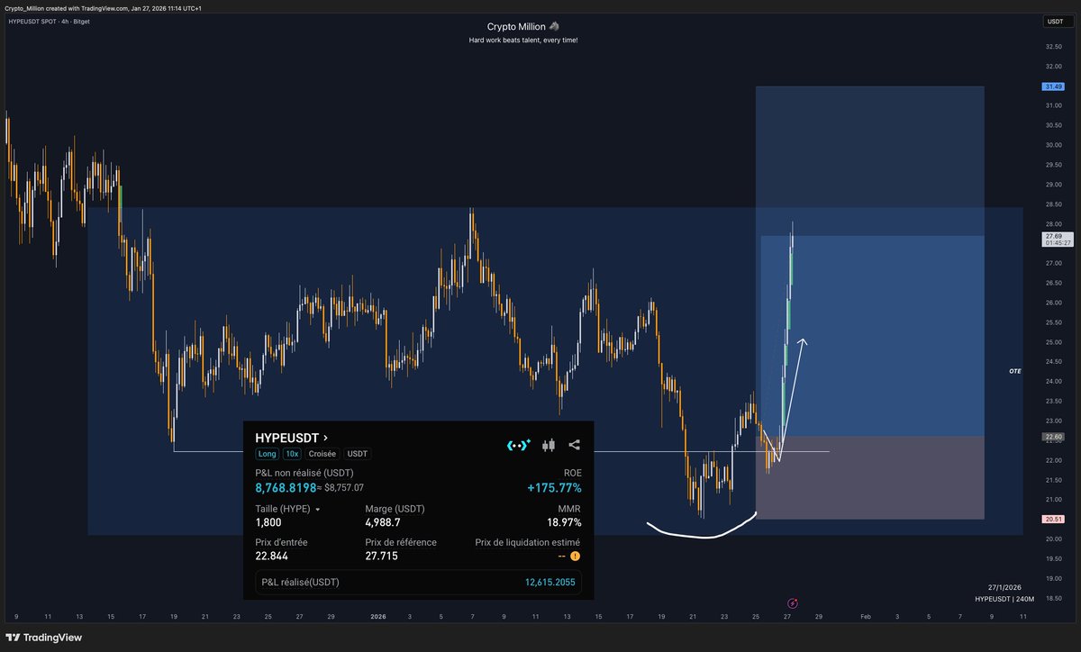Expand HYPEUSDT details via the chevron arrow
Screen dimensions: 1081x652
click(x=326, y=437)
